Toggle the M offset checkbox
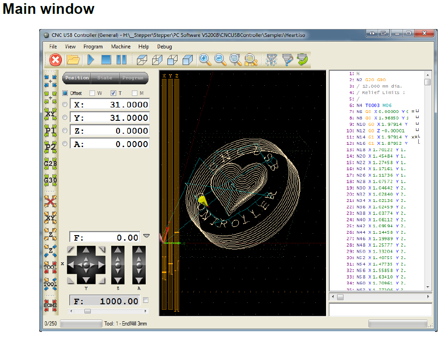Viewport: 445px width, 337px height. point(135,93)
